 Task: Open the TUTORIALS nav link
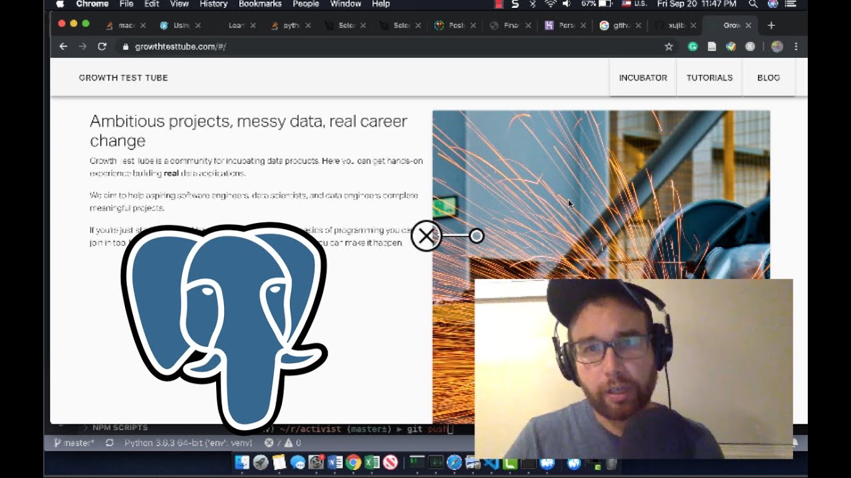[x=709, y=78]
